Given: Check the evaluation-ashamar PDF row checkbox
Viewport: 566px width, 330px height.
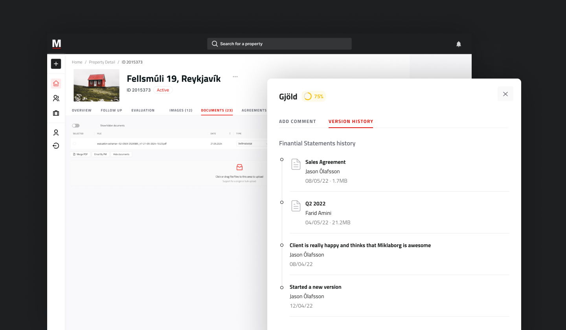Looking at the screenshot, I should click(74, 143).
